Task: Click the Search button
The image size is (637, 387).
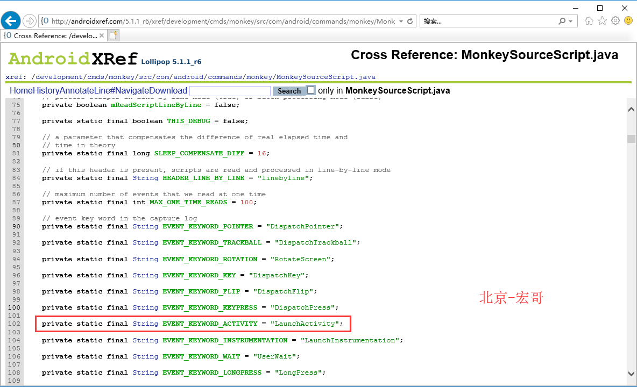Action: [289, 91]
